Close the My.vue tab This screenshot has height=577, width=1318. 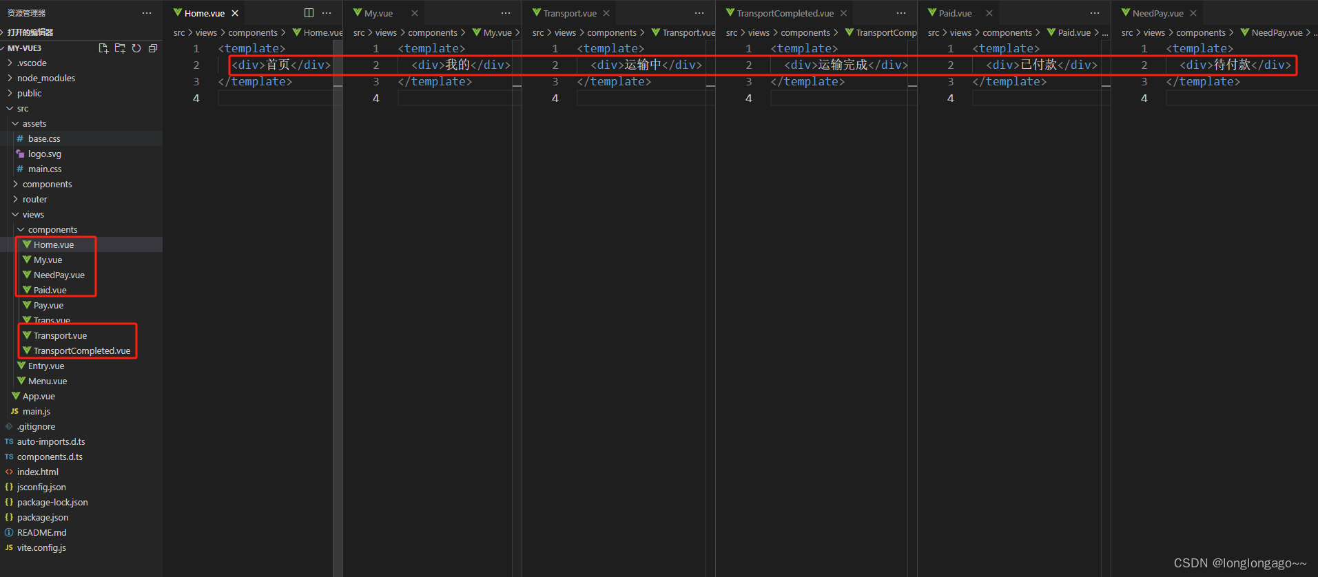(415, 13)
